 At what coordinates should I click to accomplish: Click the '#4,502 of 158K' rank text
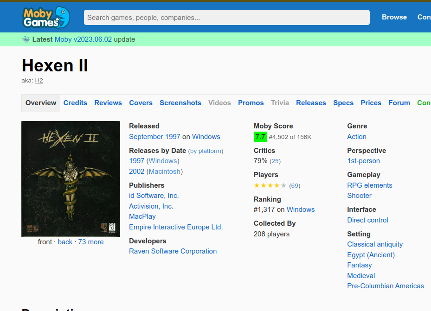[290, 137]
